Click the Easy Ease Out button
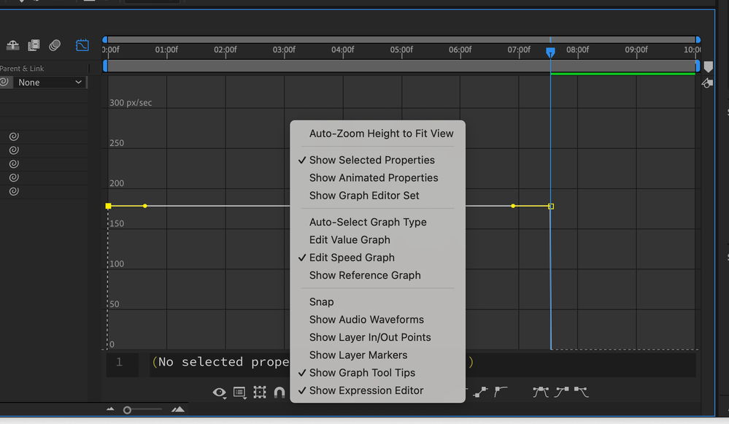This screenshot has height=424, width=729. click(x=581, y=393)
